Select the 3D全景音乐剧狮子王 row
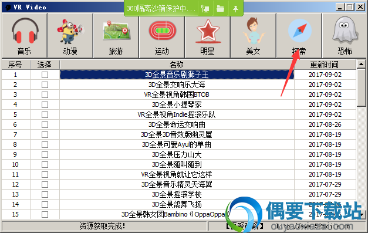The height and width of the screenshot is (233, 368). pyautogui.click(x=177, y=75)
